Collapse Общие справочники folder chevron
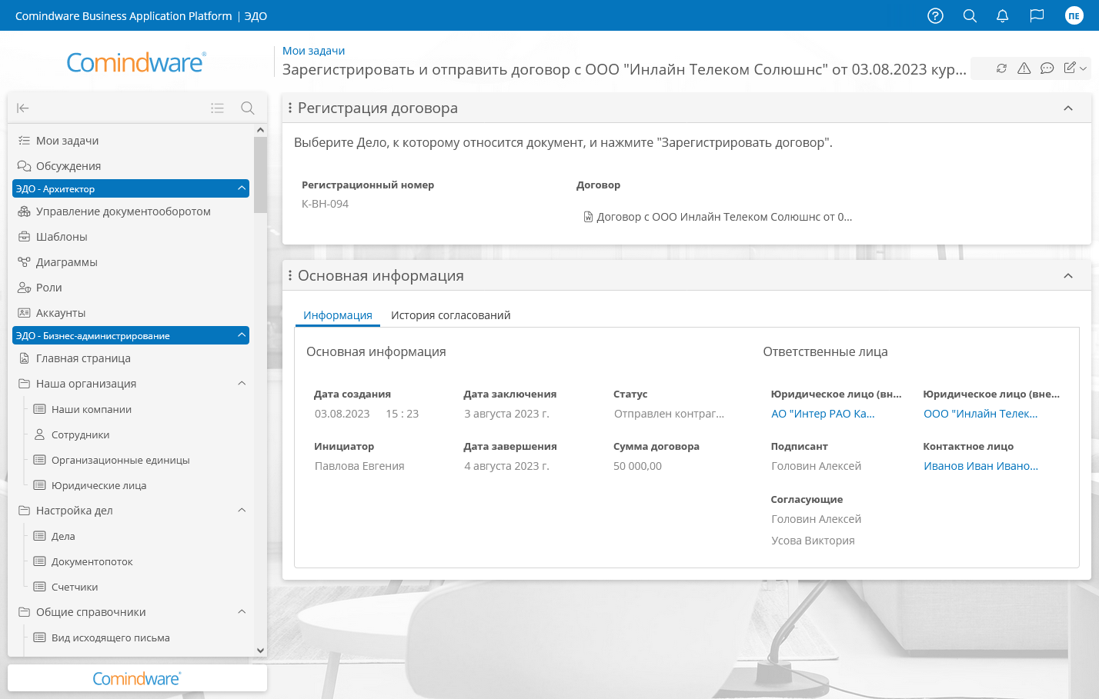This screenshot has height=699, width=1099. 242,612
